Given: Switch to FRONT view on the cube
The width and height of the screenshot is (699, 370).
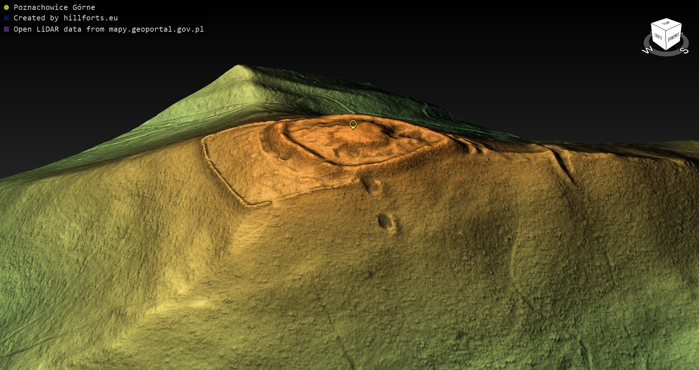Looking at the screenshot, I should click(x=674, y=37).
